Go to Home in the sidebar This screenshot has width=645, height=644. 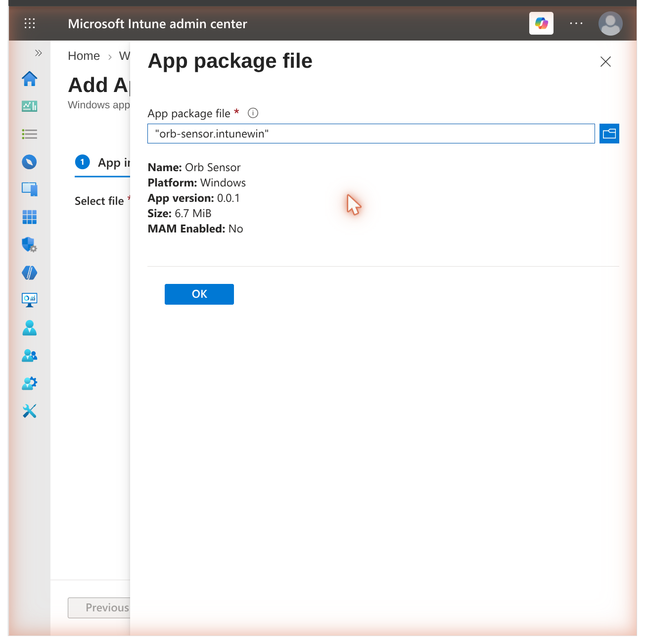pyautogui.click(x=30, y=79)
